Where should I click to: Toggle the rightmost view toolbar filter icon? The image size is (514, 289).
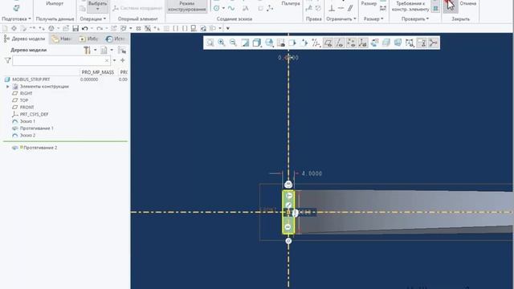433,43
